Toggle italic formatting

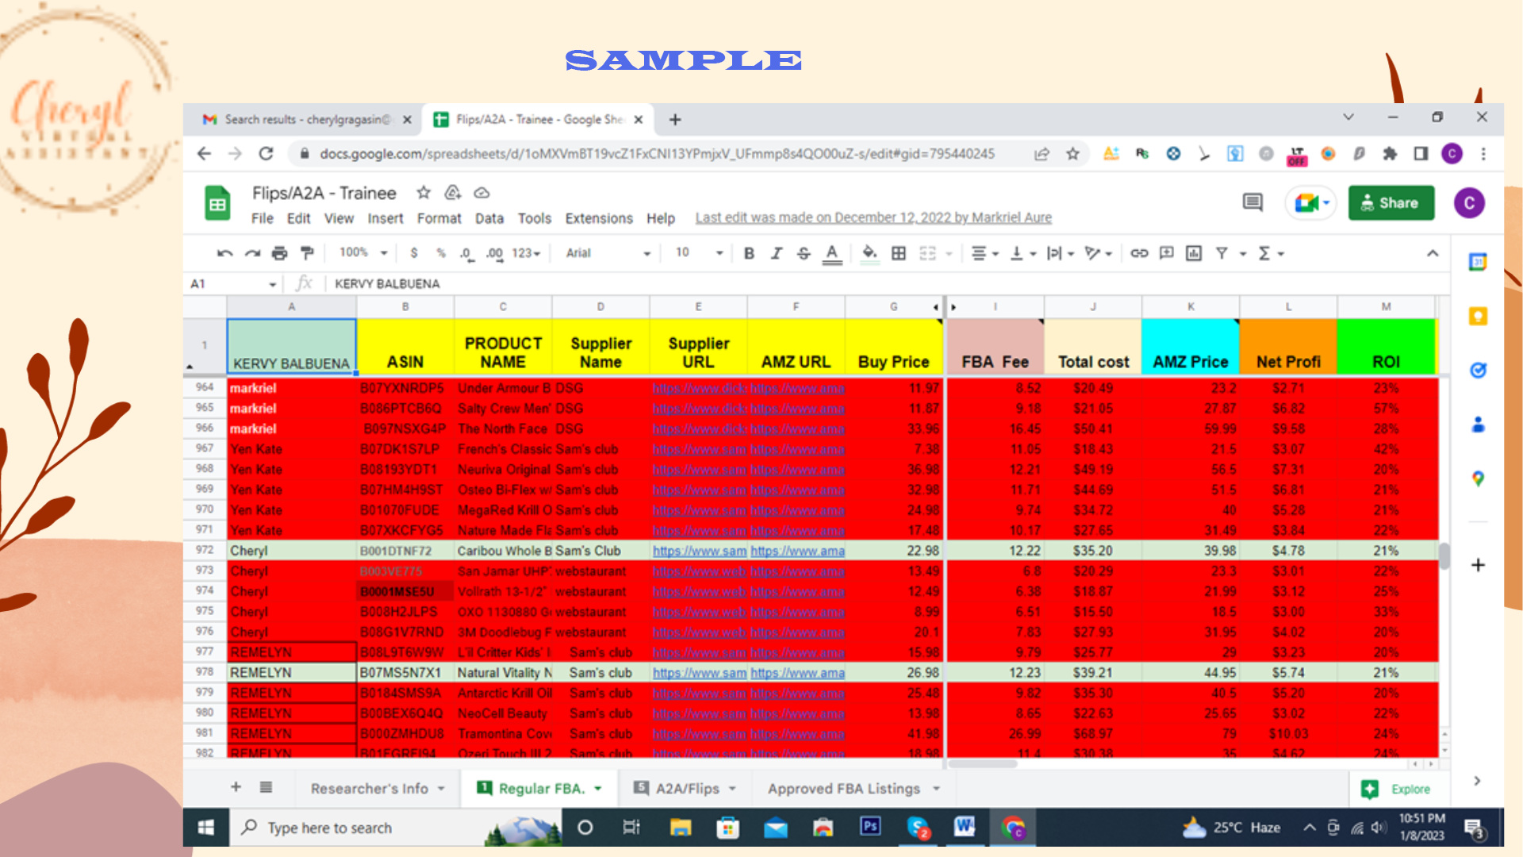point(777,253)
